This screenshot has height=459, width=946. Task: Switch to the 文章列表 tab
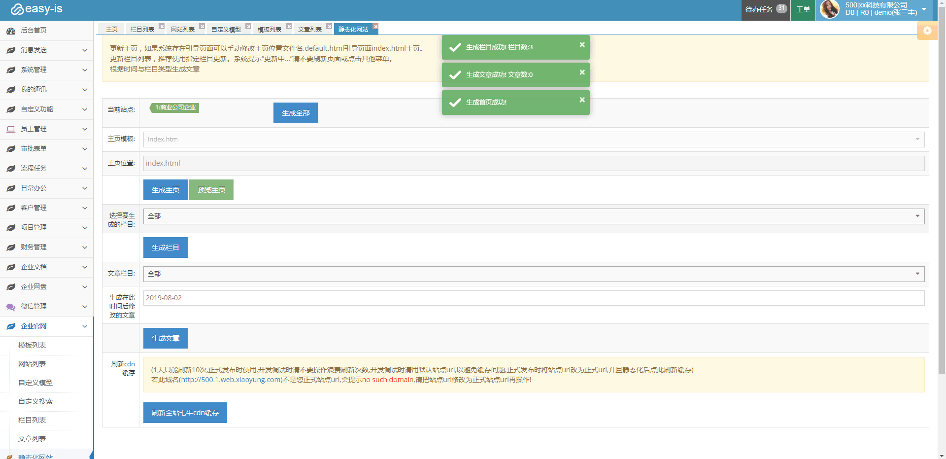(310, 29)
